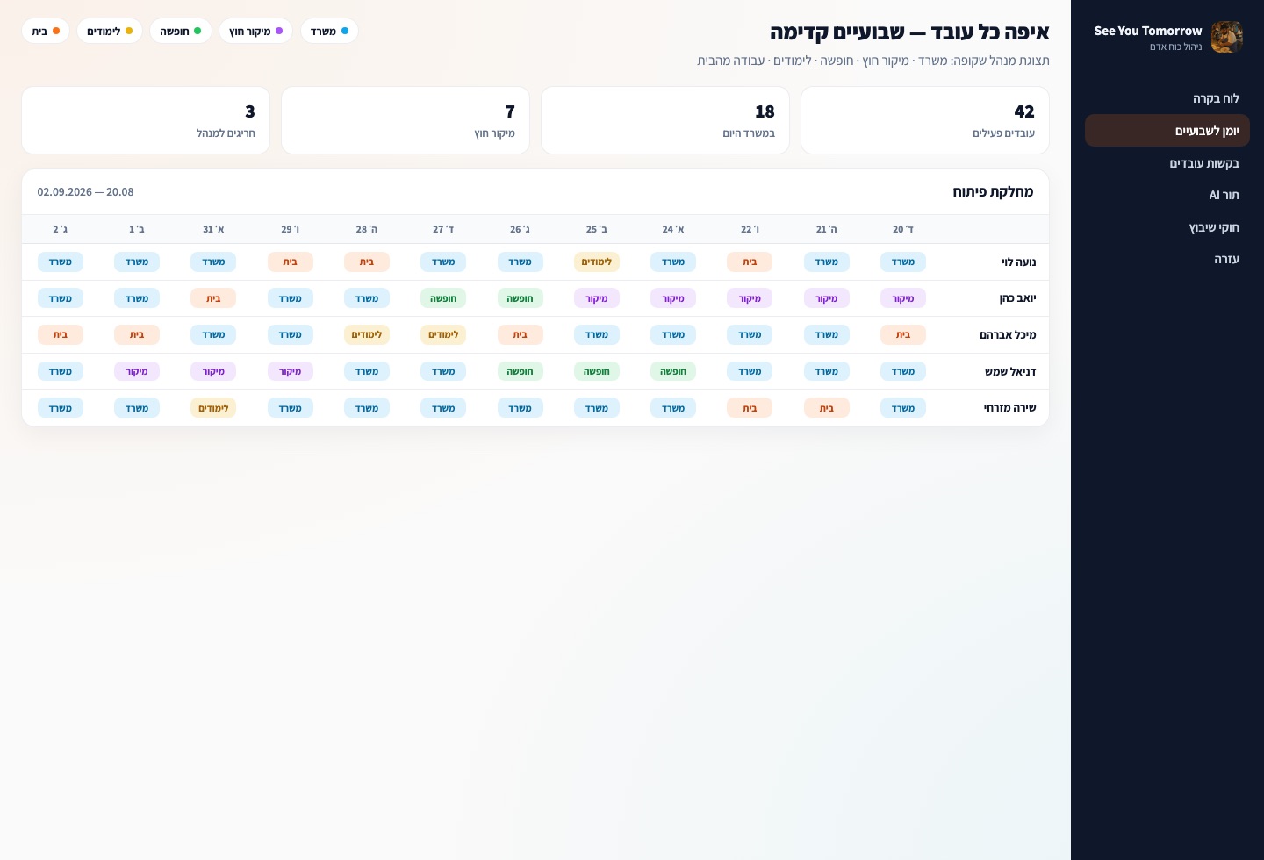The image size is (1264, 860).
Task: Click נועה לוי's בית badge on day 22
Action: tap(750, 262)
